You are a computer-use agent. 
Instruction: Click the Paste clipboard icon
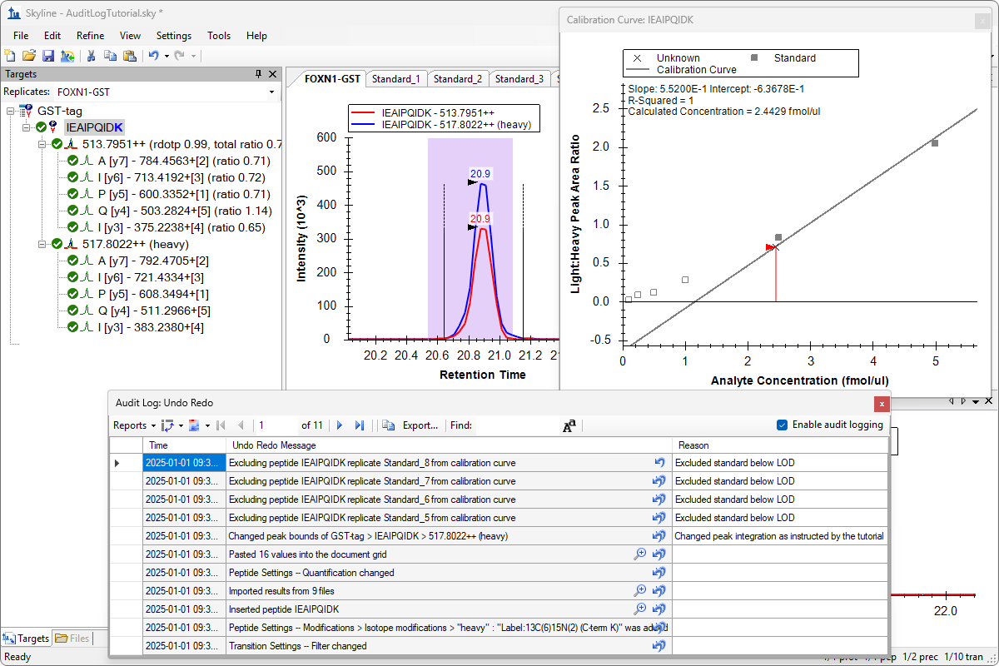[129, 56]
